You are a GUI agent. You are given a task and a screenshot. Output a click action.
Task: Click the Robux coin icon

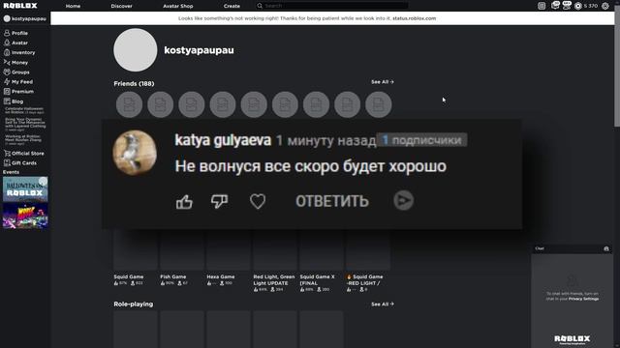[577, 6]
